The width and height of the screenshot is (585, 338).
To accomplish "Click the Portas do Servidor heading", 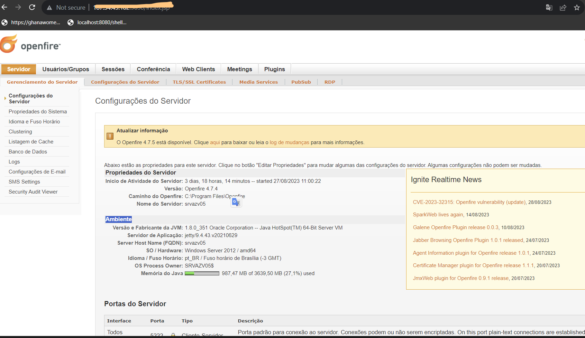I will click(135, 304).
